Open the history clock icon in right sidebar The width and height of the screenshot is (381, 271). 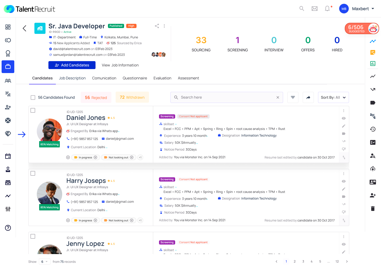pos(373,129)
